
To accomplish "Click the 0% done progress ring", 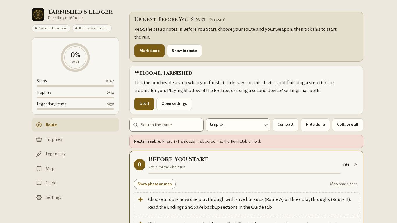I will tap(75, 57).
